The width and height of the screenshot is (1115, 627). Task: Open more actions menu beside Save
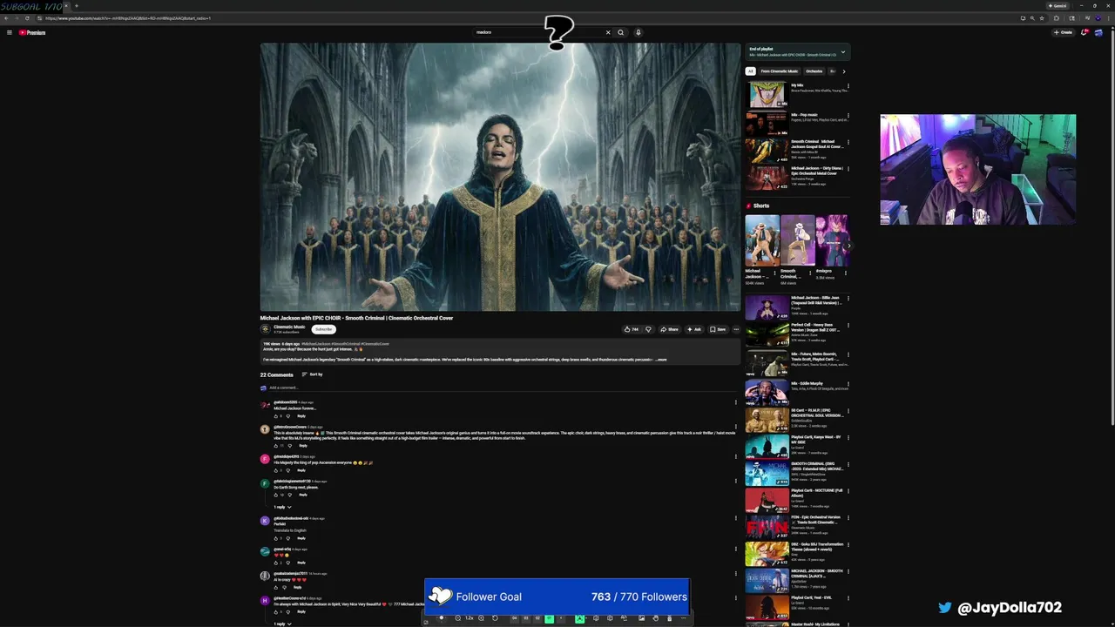736,329
